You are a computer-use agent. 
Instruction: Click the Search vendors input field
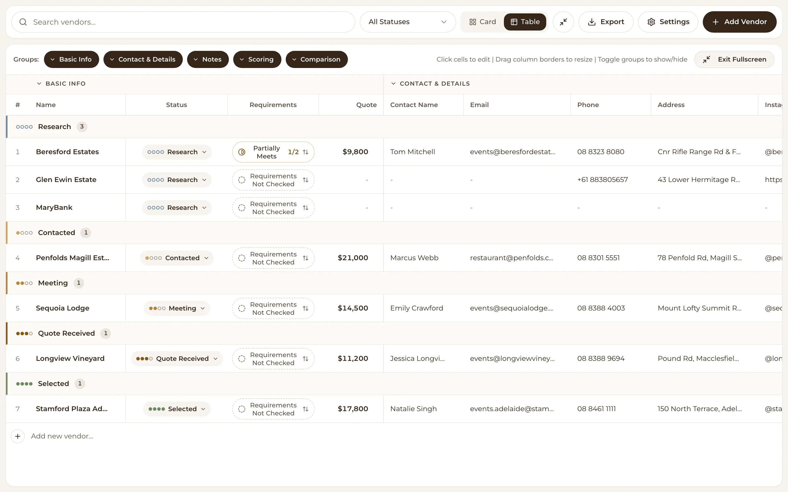(x=183, y=22)
